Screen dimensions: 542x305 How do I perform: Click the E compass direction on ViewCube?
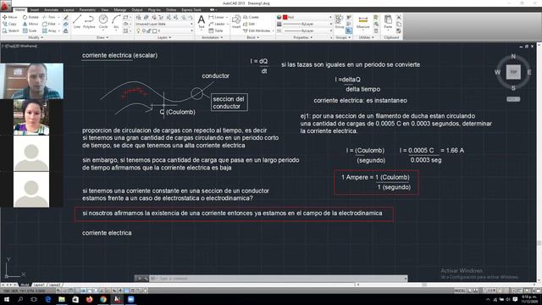point(528,72)
